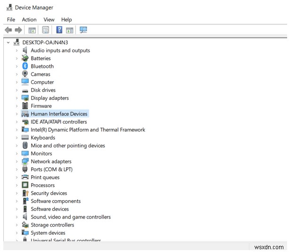Click the Processors chip icon
This screenshot has width=289, height=252.
point(25,185)
